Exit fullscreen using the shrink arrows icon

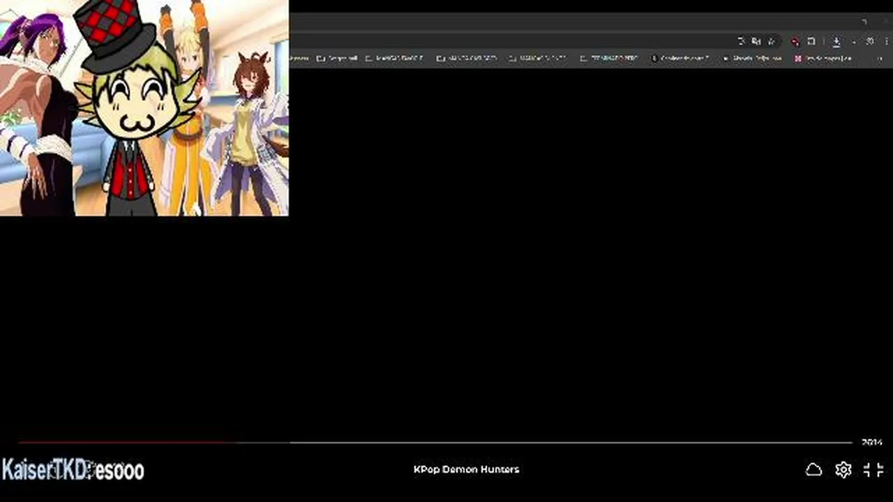pos(873,470)
